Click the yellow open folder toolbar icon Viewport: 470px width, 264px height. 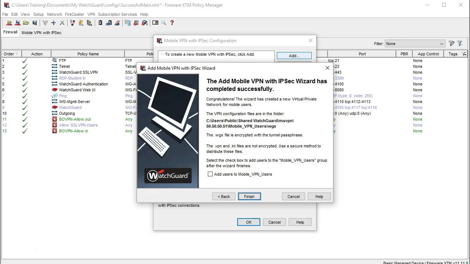point(26,23)
